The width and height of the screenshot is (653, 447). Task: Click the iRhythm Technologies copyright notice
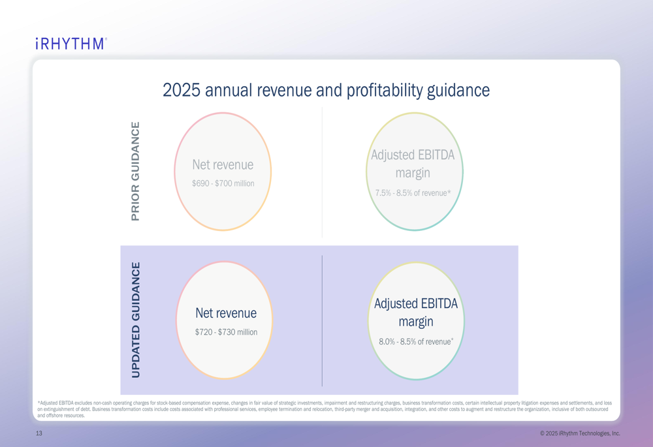[x=580, y=433]
